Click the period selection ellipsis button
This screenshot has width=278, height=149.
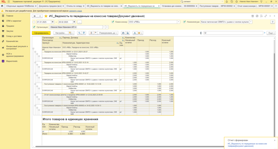[x=80, y=22]
